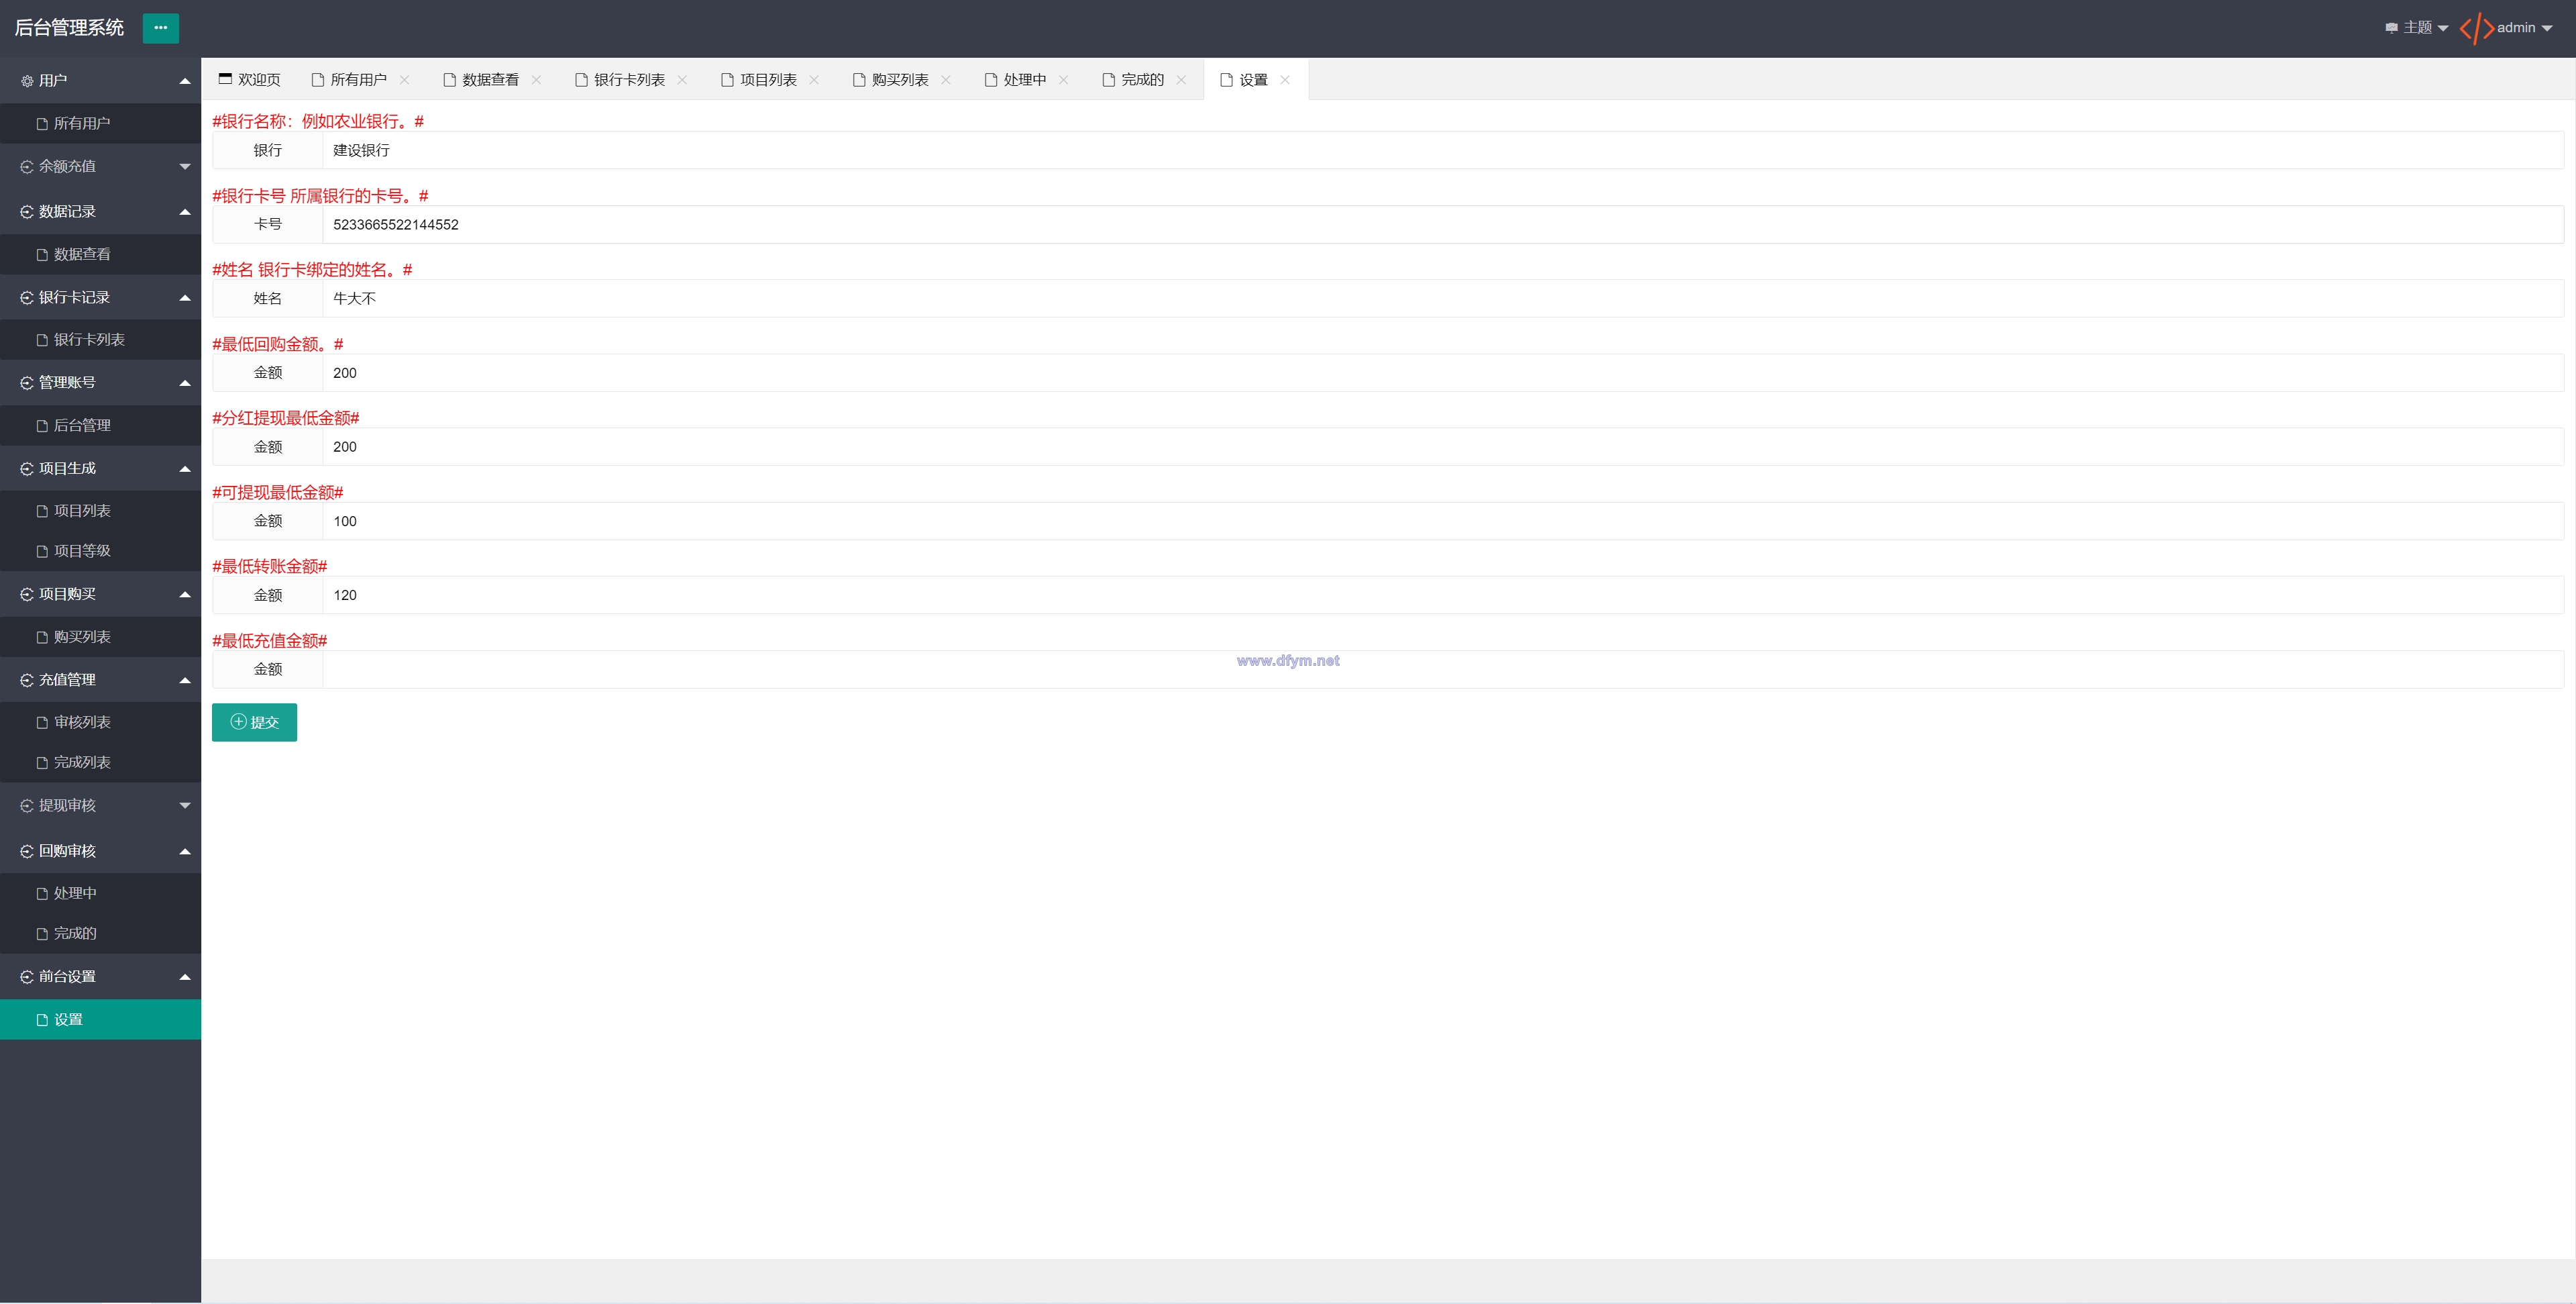Open the admin account dropdown
The width and height of the screenshot is (2576, 1304).
[2524, 28]
